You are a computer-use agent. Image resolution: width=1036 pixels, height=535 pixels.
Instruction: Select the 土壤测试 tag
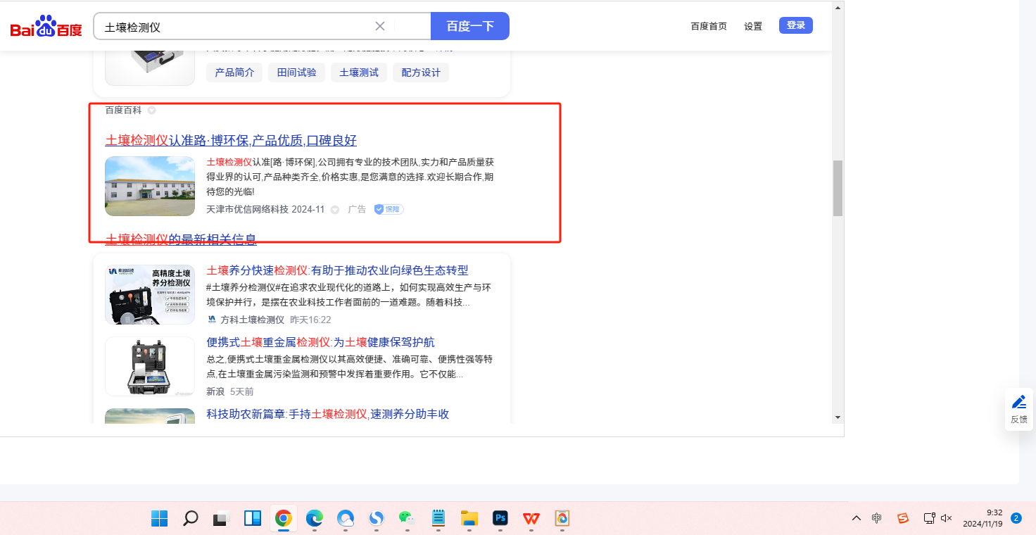pos(359,73)
